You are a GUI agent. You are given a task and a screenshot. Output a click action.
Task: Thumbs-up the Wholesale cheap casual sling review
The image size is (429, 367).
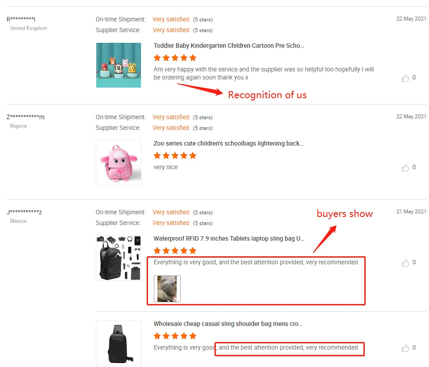(x=405, y=348)
